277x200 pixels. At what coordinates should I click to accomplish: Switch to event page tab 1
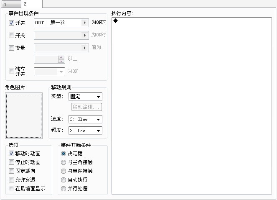pyautogui.click(x=11, y=5)
